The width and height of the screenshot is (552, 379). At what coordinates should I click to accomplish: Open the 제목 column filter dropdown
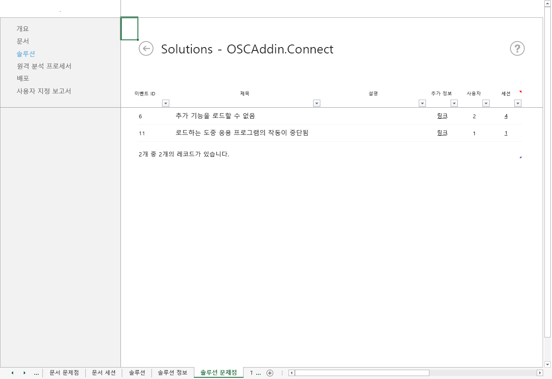point(317,103)
